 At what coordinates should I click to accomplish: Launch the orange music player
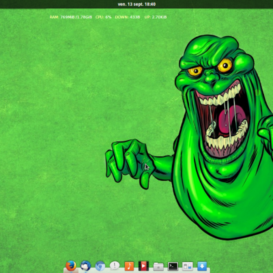tap(129, 265)
